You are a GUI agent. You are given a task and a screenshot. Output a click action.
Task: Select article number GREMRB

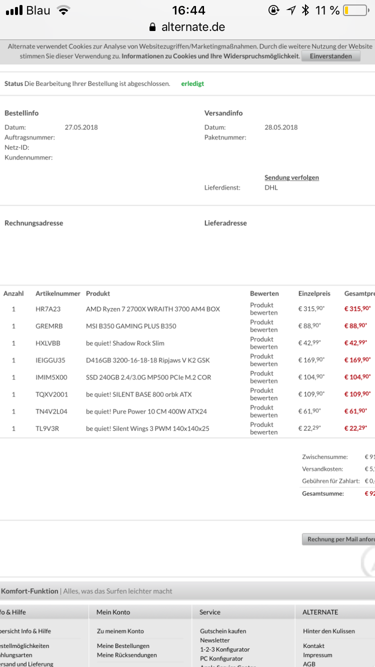coord(49,326)
